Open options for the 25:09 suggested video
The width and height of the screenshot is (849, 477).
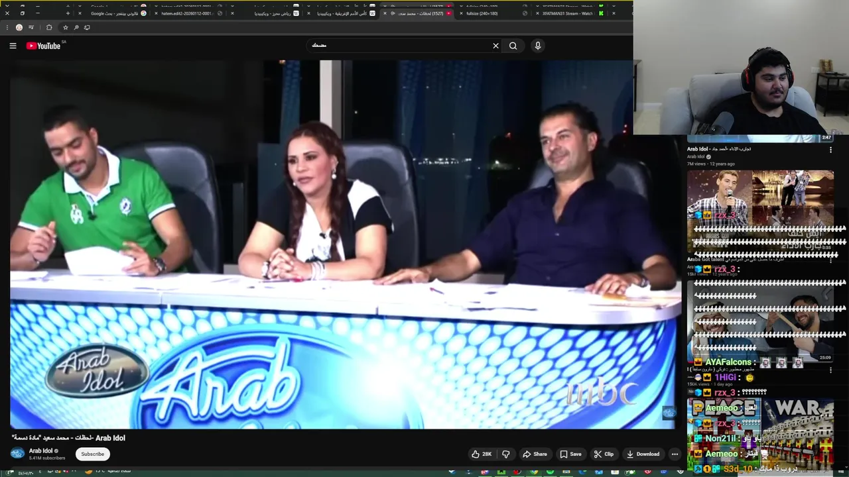click(830, 370)
